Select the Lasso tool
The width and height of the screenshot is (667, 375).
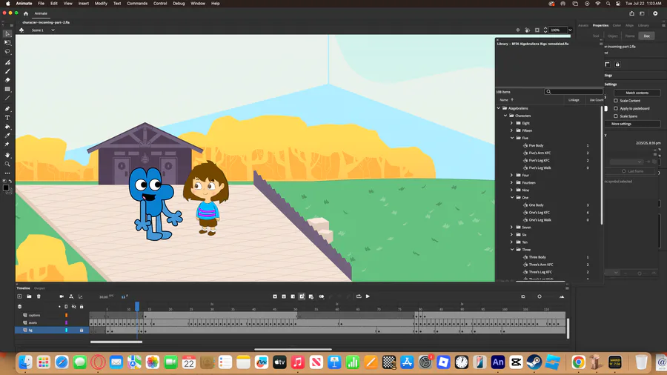coord(7,51)
